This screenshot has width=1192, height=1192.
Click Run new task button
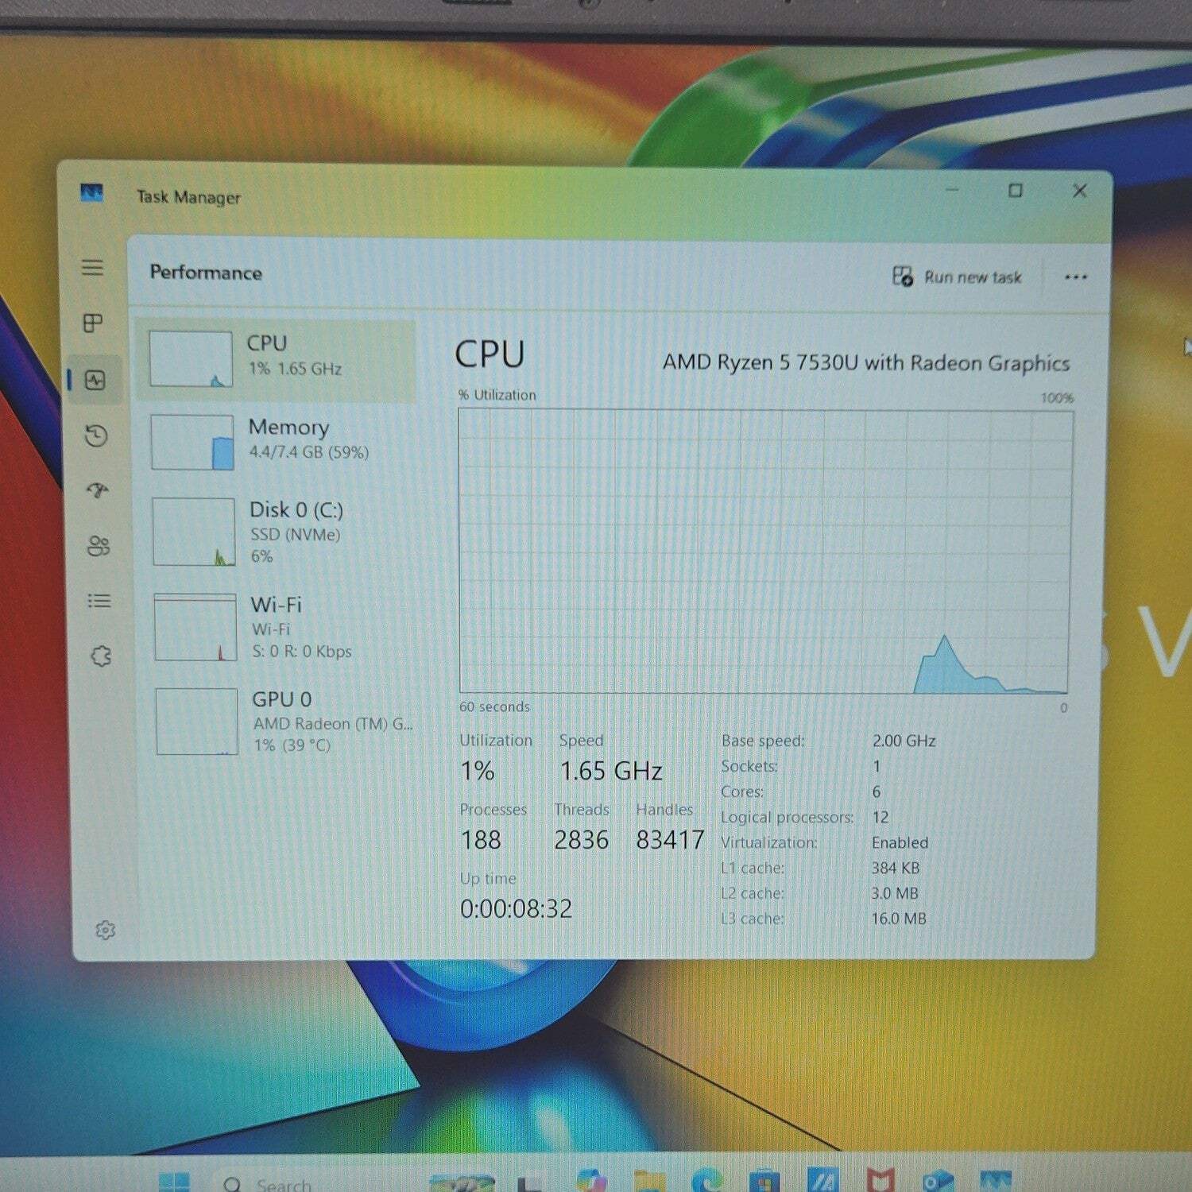[x=957, y=277]
